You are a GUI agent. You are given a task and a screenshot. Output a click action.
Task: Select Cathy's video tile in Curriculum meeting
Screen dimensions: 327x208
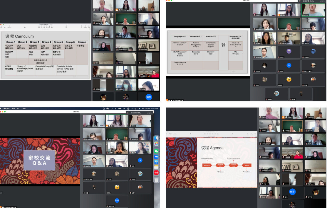click(103, 6)
